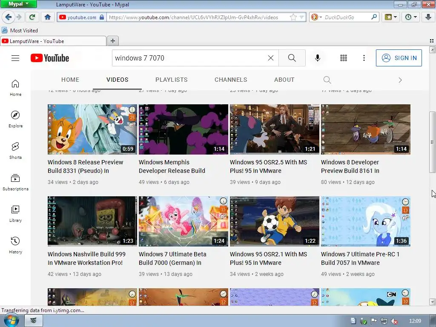436x327 pixels.
Task: Open the search engine selector dropdown
Action: point(316,17)
